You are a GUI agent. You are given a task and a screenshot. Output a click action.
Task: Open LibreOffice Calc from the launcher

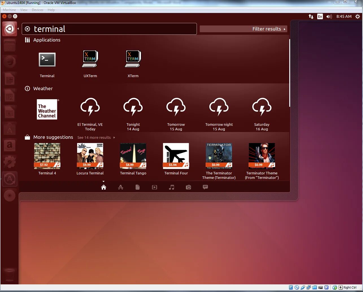(x=10, y=96)
